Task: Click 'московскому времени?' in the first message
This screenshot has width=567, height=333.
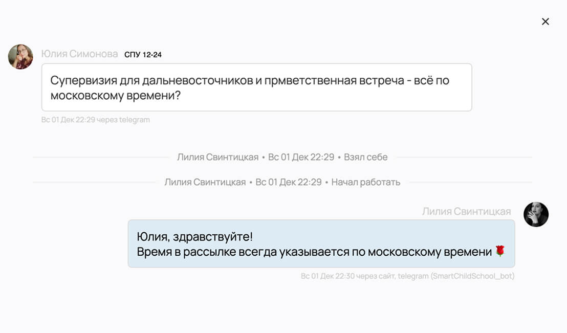Action: (115, 96)
